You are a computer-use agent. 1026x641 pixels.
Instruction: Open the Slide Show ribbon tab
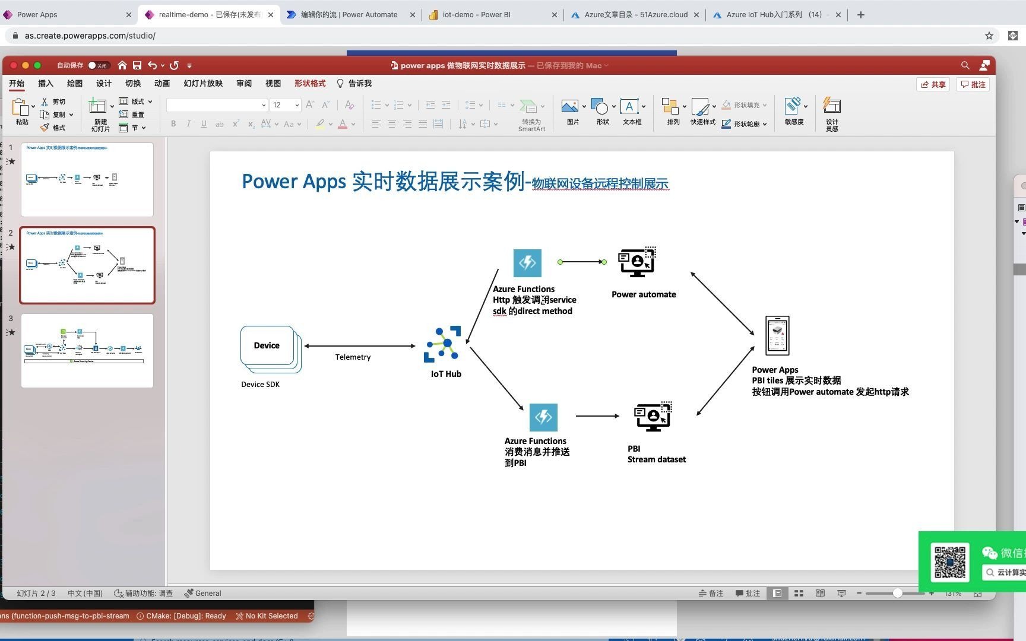click(203, 84)
